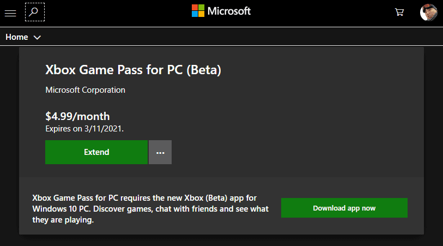The image size is (443, 246).
Task: Click the 'they are playing.' text line
Action: (x=63, y=220)
